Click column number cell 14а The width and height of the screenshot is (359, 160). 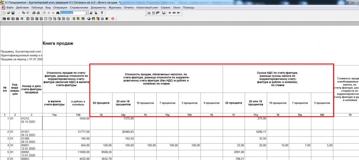[123, 115]
